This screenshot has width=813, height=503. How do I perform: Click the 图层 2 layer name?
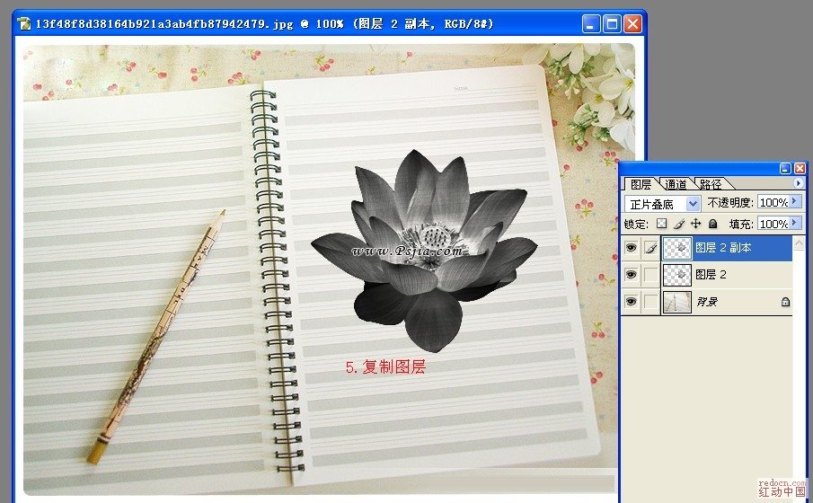click(x=711, y=274)
